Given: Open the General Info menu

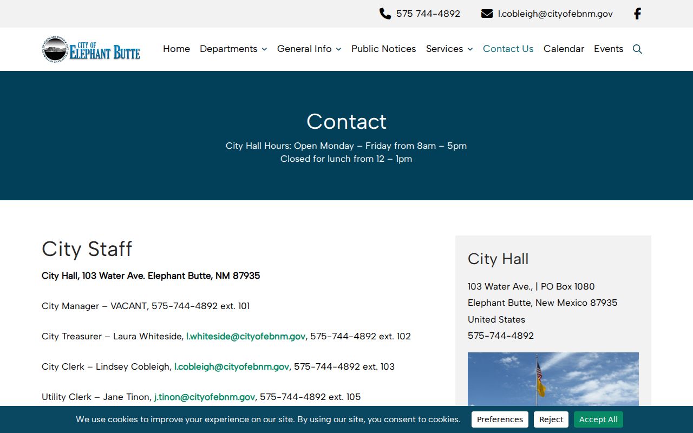Looking at the screenshot, I should pos(304,49).
